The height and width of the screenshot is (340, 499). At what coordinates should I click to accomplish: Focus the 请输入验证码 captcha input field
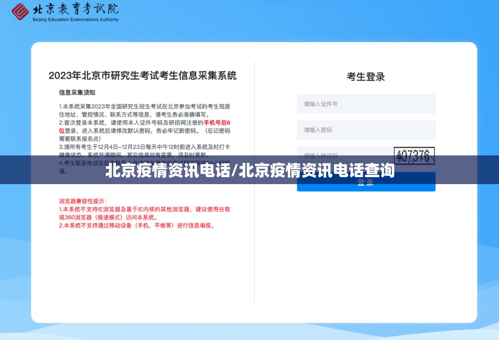(x=344, y=155)
